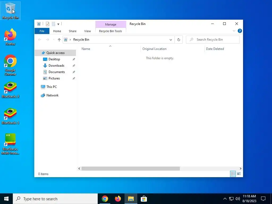Open Microsoft Store from the taskbar
272x204 pixels.
pyautogui.click(x=144, y=199)
